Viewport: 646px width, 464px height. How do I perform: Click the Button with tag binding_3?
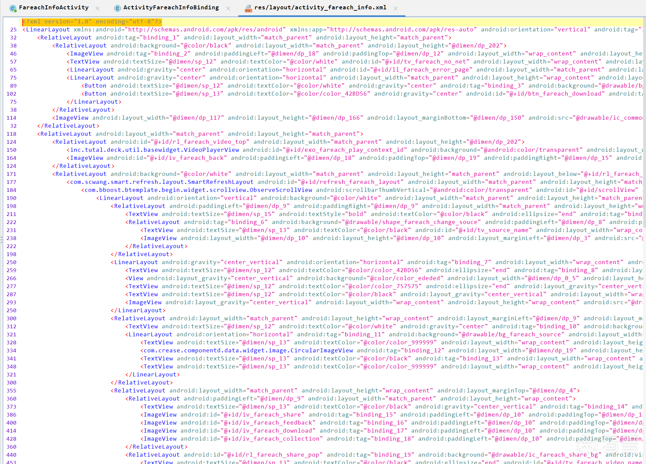pos(362,86)
